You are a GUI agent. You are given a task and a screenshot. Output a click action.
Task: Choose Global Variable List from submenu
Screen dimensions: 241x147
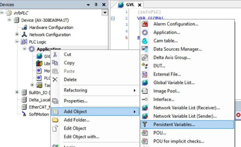[174, 83]
